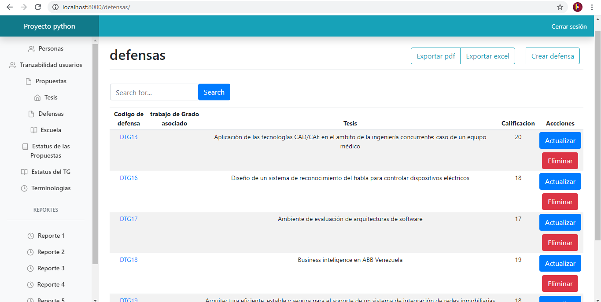Click the Terminologías clock icon
The image size is (601, 302).
pos(24,188)
